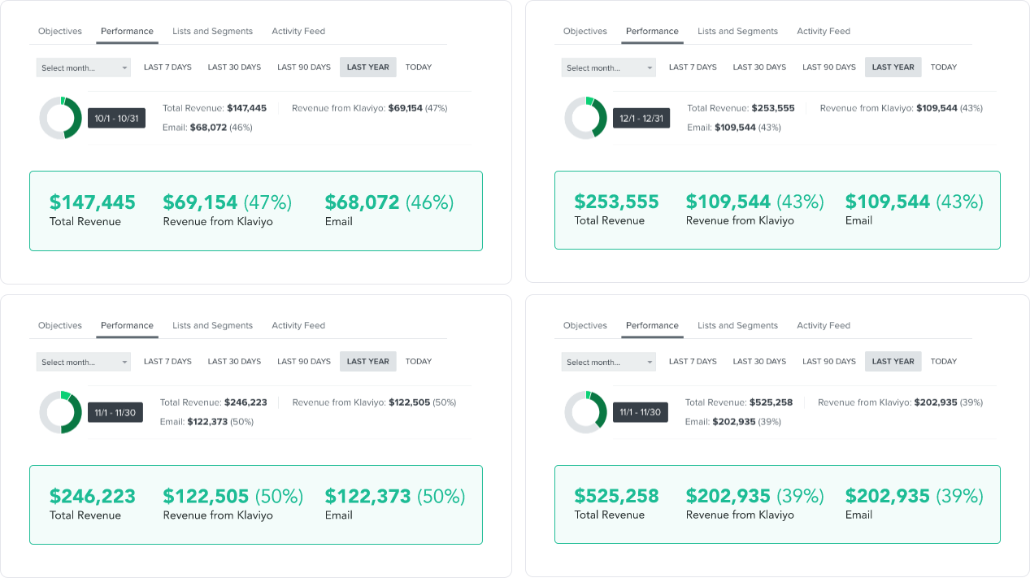
Task: Click donut chart in the $525,258 revenue panel
Action: click(585, 412)
